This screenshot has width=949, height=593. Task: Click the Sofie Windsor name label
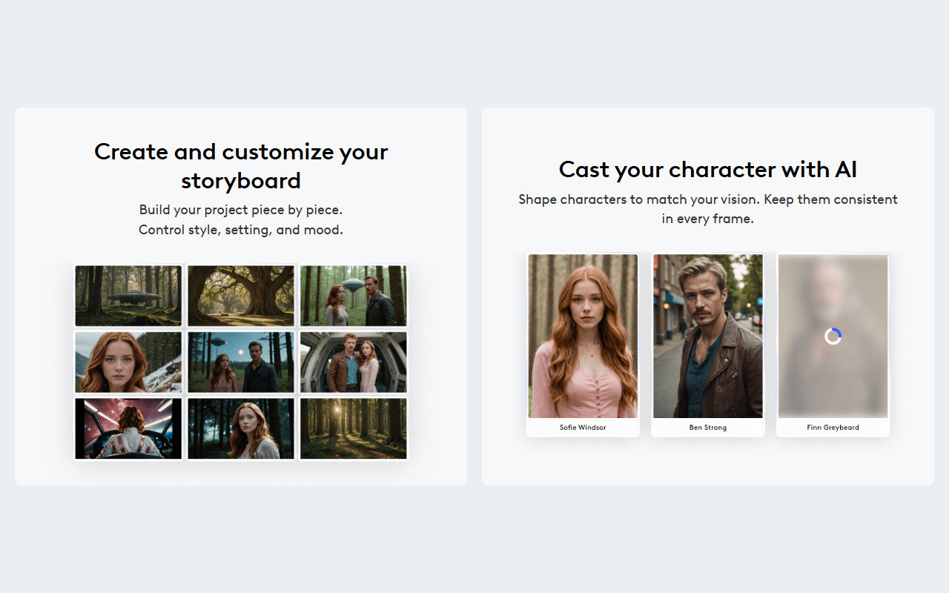click(x=583, y=428)
